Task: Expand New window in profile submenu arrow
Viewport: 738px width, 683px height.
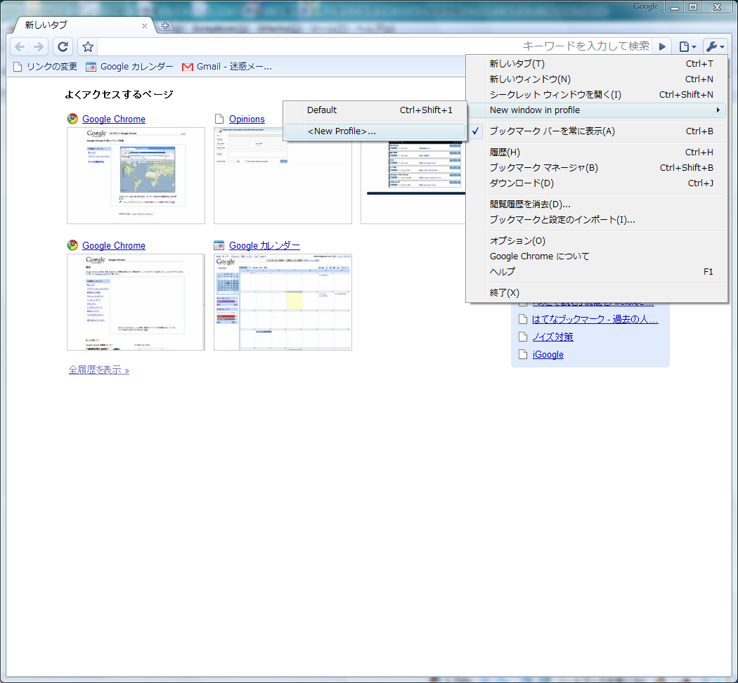Action: click(x=718, y=110)
